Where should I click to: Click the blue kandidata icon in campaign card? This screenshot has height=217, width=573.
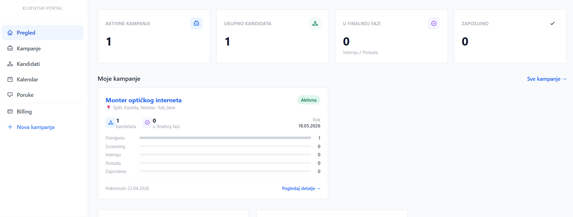[x=111, y=123]
